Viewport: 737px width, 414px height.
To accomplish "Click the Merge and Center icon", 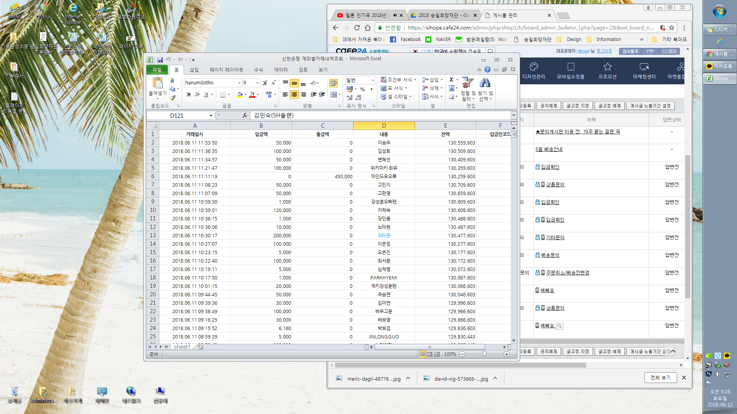I will (334, 94).
